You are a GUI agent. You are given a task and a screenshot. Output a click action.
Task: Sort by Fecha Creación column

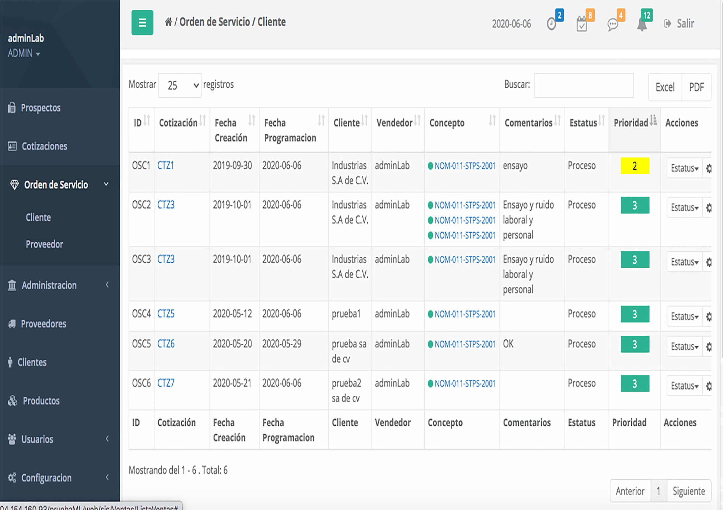(x=234, y=130)
